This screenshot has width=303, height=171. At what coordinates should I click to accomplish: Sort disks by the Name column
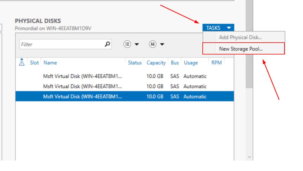tap(50, 63)
